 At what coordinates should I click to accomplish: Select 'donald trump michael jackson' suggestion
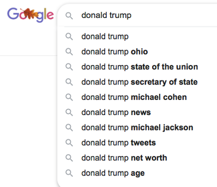click(137, 127)
